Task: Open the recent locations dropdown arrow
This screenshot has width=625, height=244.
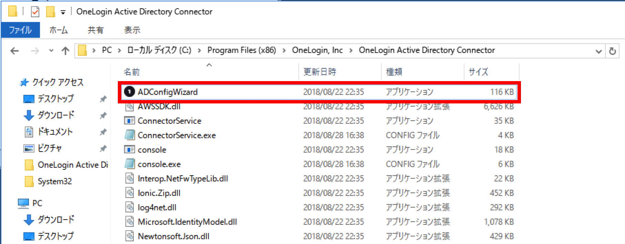Action: pos(51,51)
